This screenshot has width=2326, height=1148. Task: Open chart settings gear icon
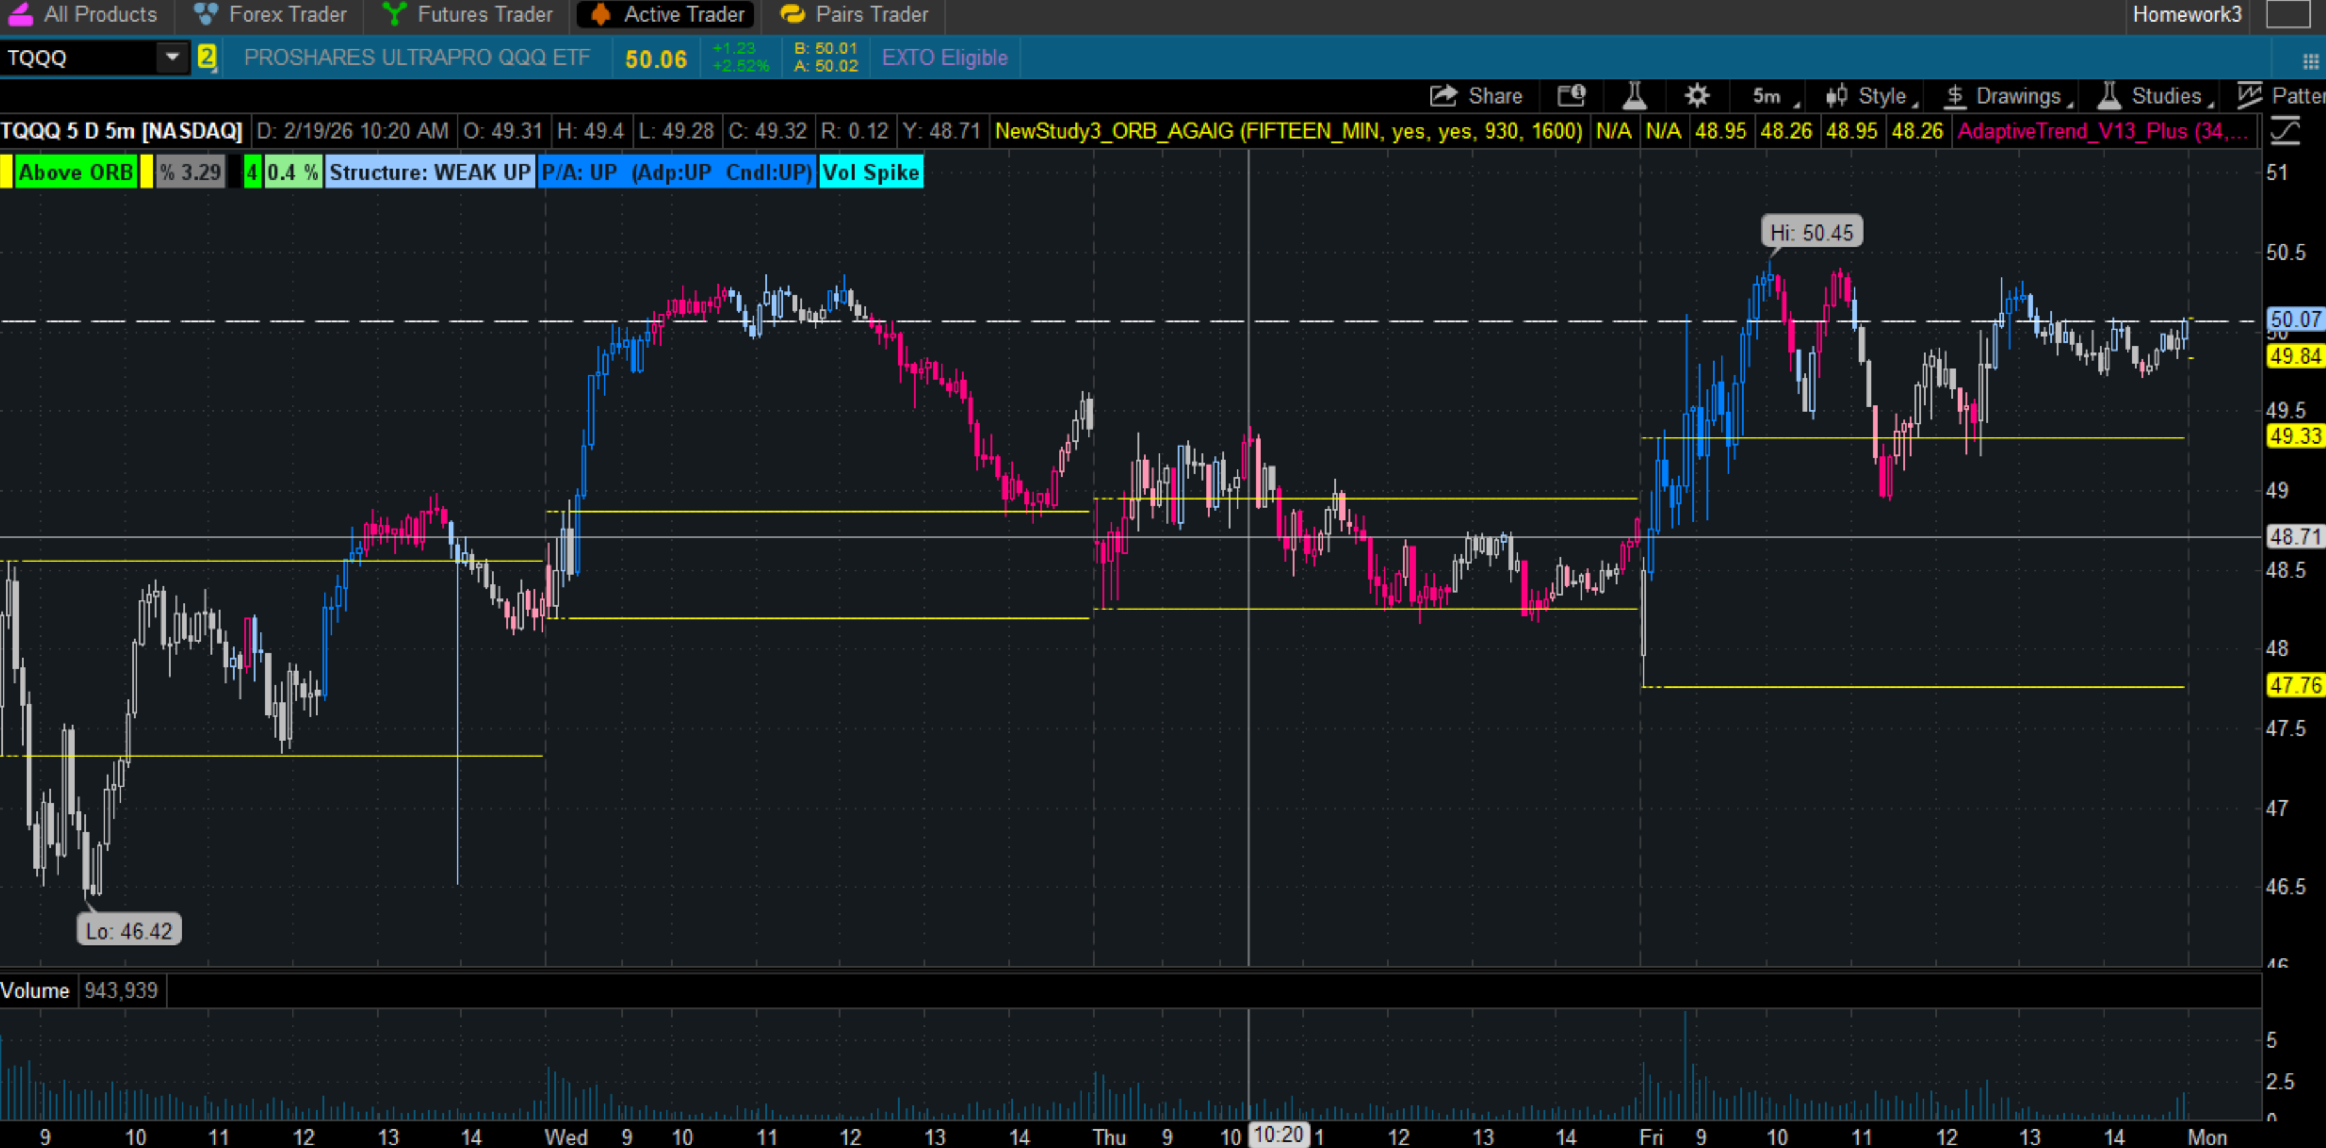(1697, 96)
